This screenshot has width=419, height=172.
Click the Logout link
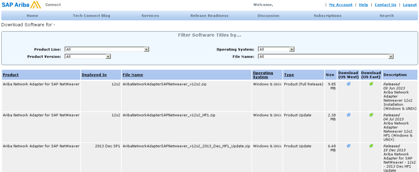coord(410,5)
